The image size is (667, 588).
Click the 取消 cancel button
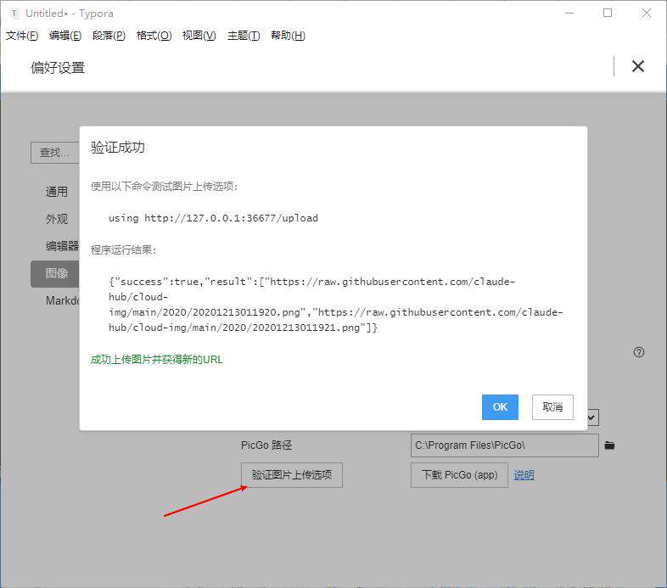coord(552,407)
